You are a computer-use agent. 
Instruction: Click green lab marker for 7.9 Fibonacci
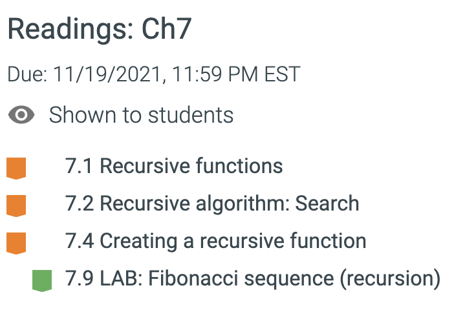(42, 281)
